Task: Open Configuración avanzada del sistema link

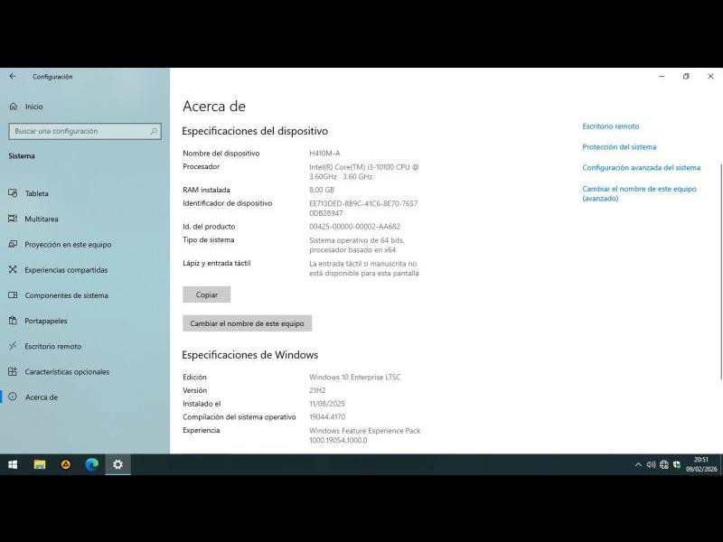Action: [x=641, y=168]
